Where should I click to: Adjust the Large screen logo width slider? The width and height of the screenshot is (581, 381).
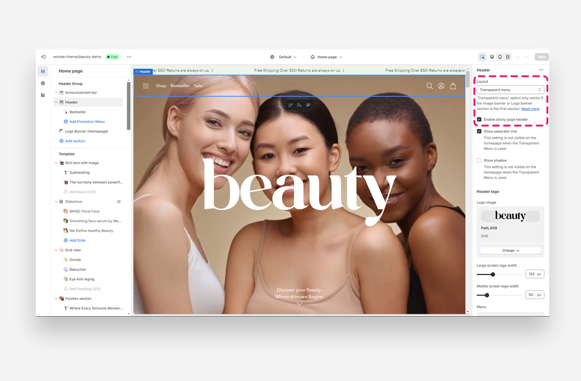(493, 274)
